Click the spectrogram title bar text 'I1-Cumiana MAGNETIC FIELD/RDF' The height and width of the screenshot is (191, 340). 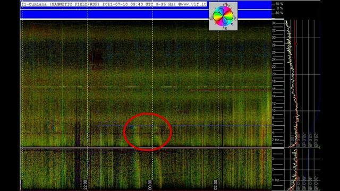pos(61,4)
